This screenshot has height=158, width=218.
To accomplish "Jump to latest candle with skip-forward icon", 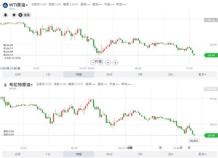I will pos(108,62).
